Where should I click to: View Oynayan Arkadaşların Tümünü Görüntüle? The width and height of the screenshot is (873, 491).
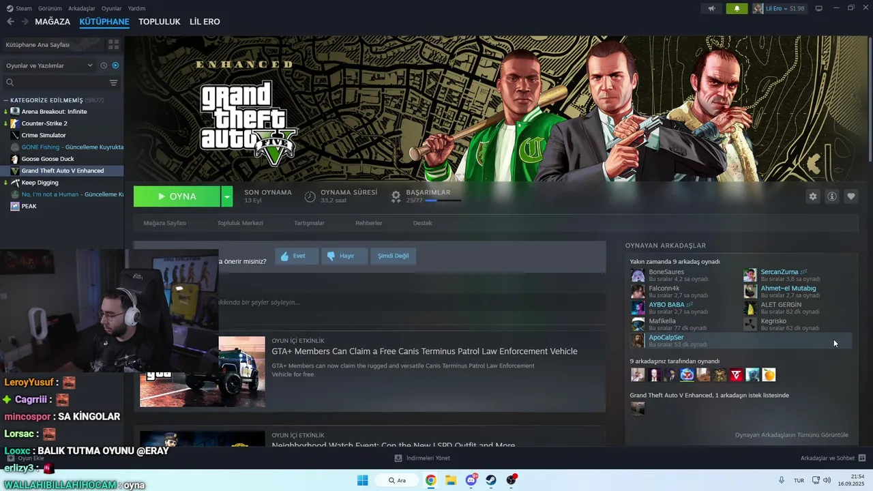(791, 435)
